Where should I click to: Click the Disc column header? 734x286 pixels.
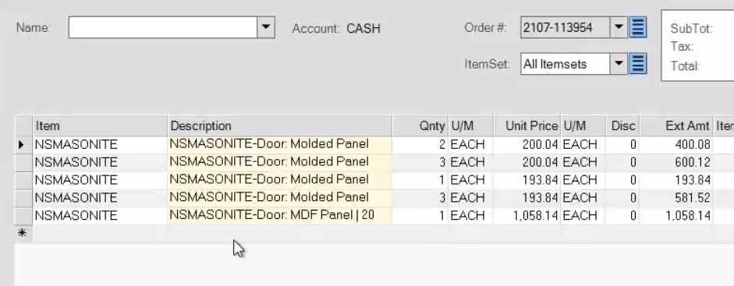pos(622,125)
